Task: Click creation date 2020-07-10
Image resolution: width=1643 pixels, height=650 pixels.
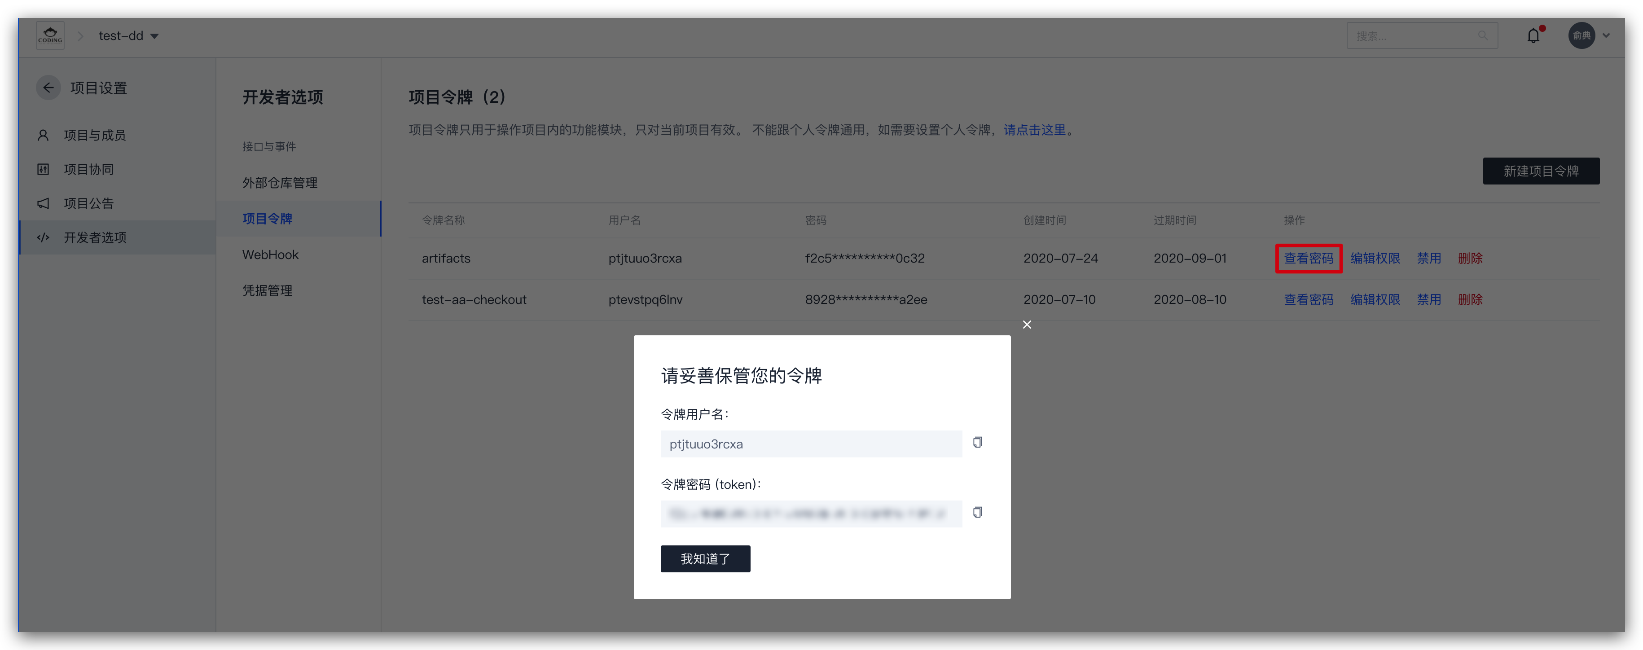Action: pos(1059,300)
